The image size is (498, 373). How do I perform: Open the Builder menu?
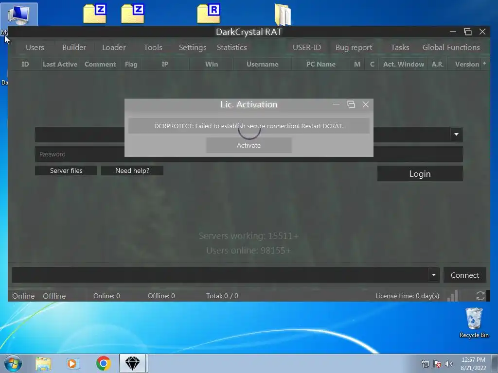tap(74, 47)
